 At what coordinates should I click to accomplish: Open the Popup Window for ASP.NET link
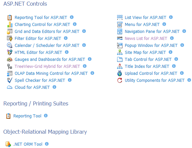[x=151, y=46]
